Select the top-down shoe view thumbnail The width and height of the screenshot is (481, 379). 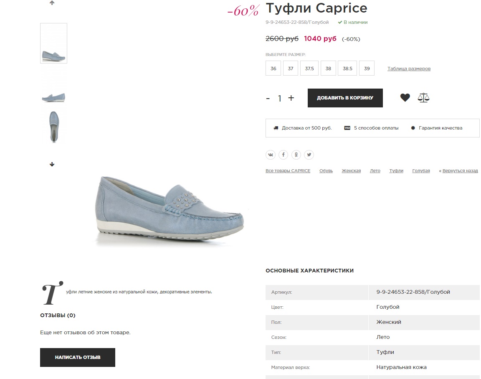click(54, 127)
